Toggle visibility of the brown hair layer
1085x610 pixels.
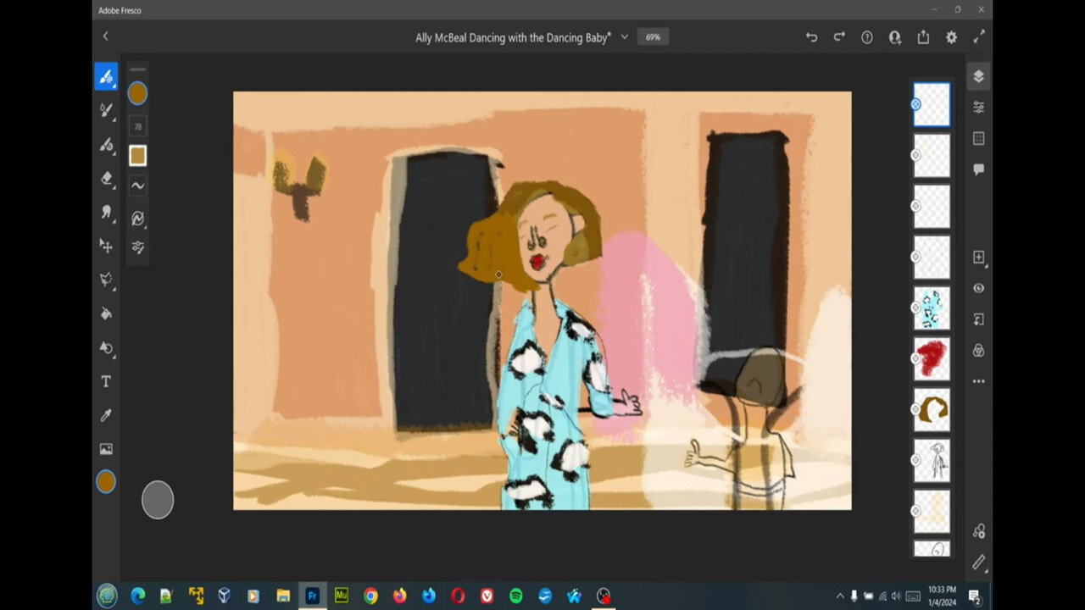pos(915,409)
